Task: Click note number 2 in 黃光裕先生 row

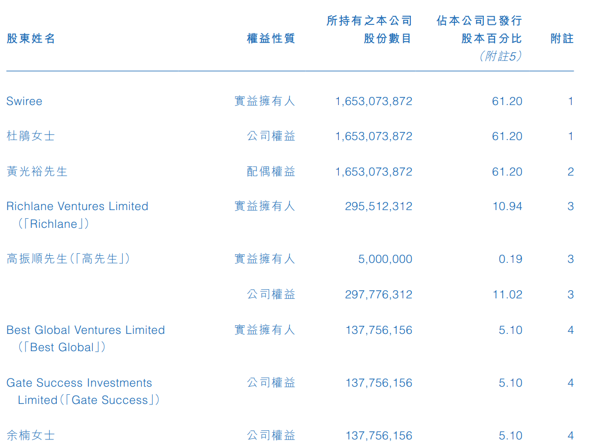Action: click(571, 172)
